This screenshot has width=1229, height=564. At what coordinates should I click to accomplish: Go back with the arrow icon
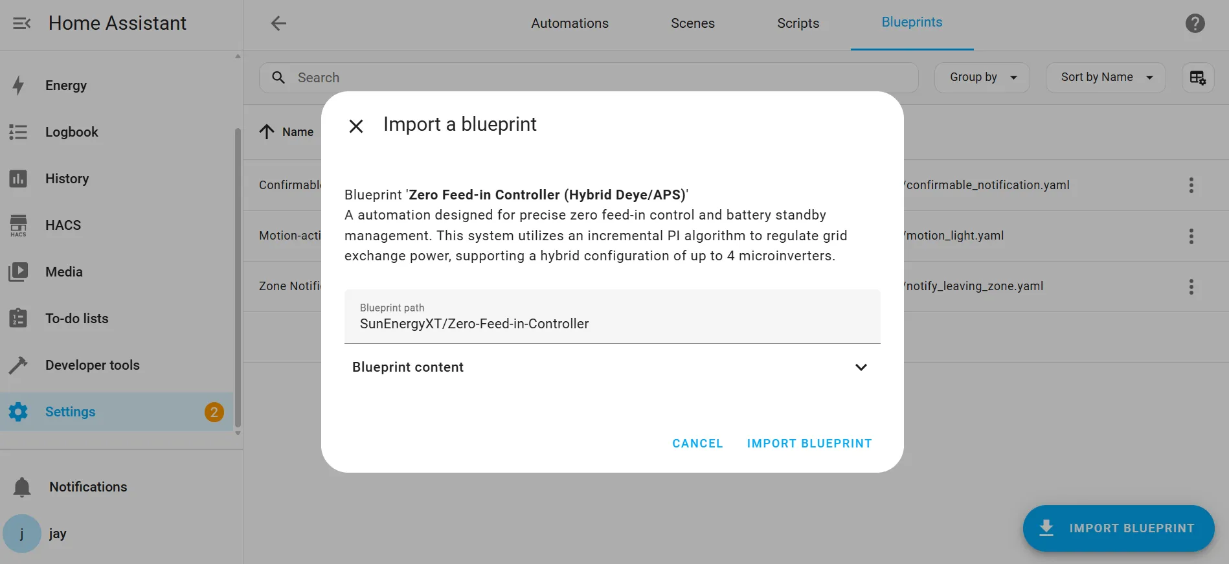pos(278,23)
